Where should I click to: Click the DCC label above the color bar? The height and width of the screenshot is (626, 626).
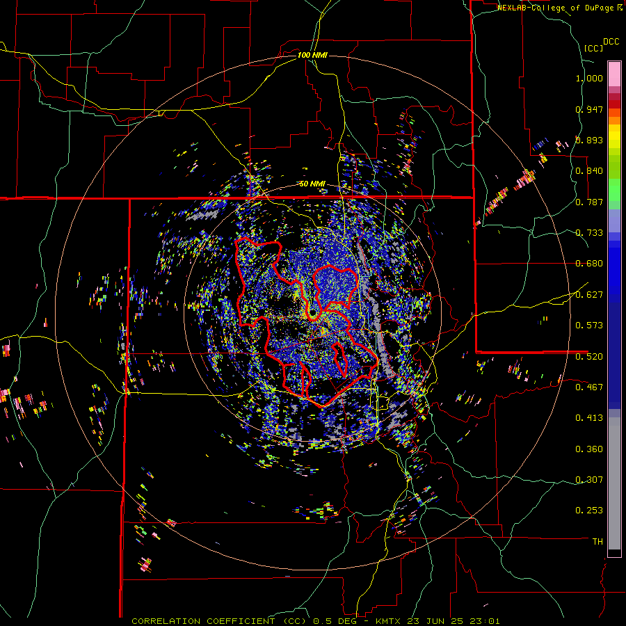pyautogui.click(x=611, y=42)
